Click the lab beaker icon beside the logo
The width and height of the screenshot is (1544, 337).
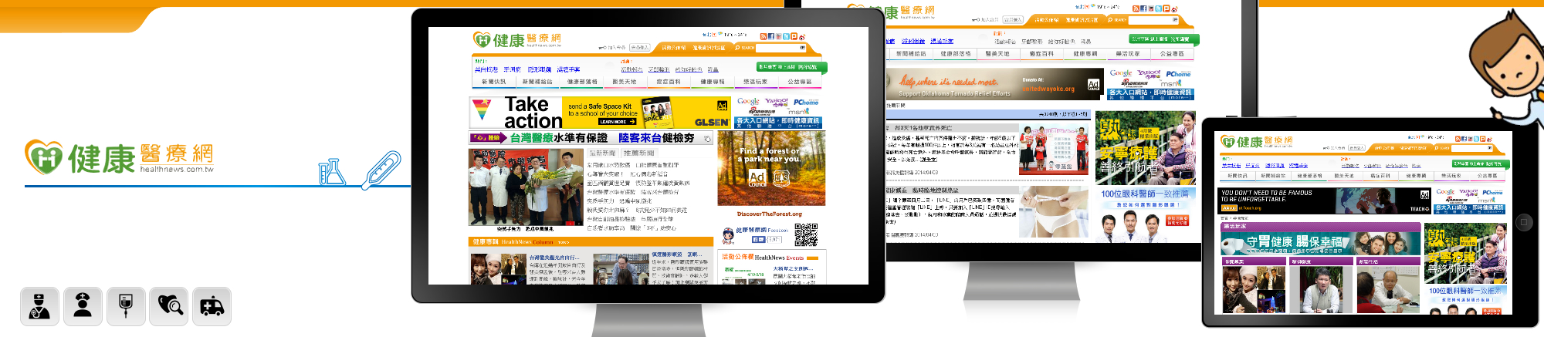[332, 172]
